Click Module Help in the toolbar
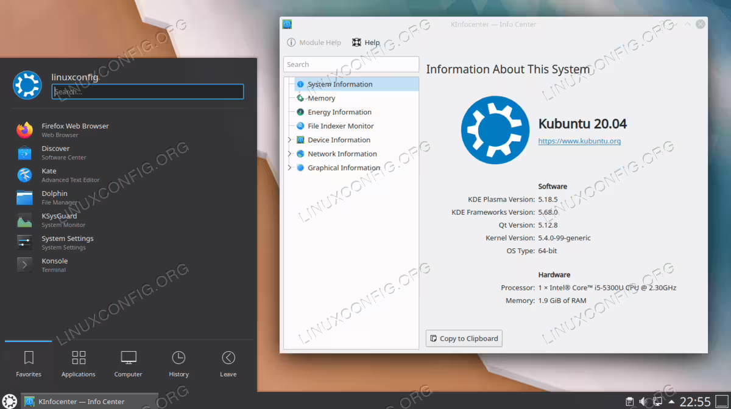 click(314, 43)
